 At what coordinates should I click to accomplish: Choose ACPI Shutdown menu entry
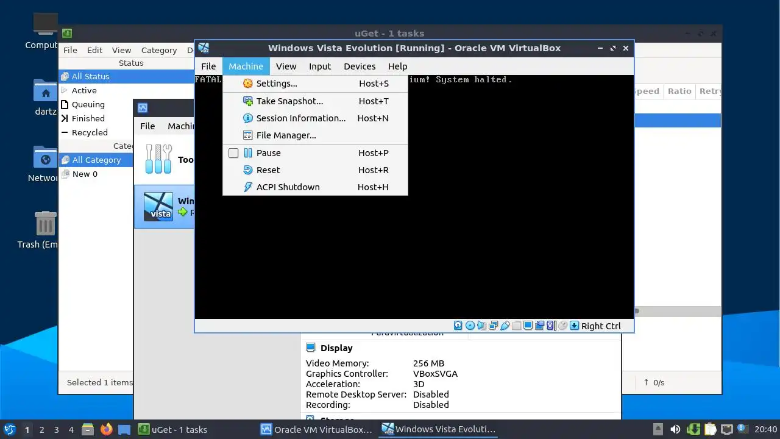point(315,187)
